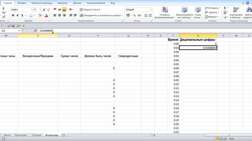This screenshot has width=252, height=141.
Task: Open Стили ячеек gallery
Action: pyautogui.click(x=198, y=13)
